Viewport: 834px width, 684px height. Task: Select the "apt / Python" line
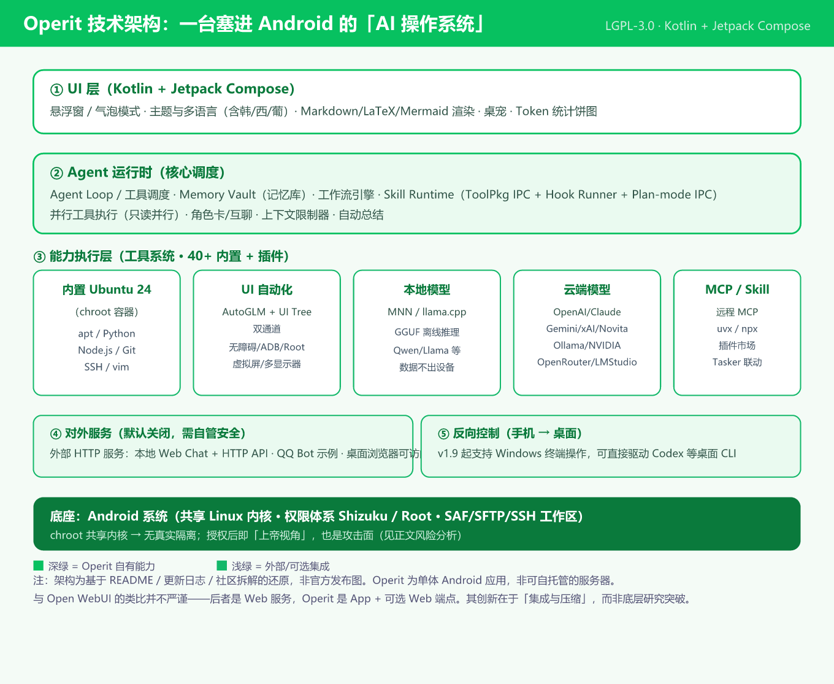(107, 333)
